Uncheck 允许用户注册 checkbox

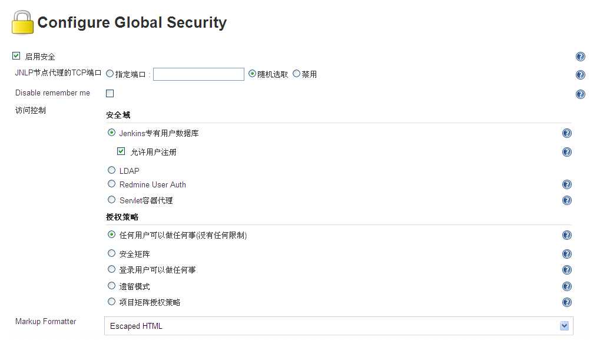click(x=121, y=151)
